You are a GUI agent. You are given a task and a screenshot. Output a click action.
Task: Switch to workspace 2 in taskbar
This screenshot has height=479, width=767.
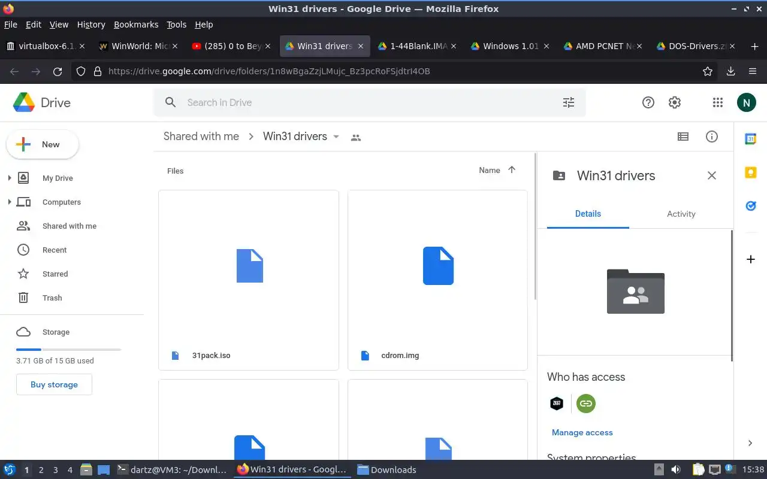(41, 470)
